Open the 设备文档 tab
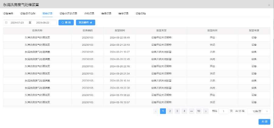This screenshot has height=128, width=274. pyautogui.click(x=141, y=14)
